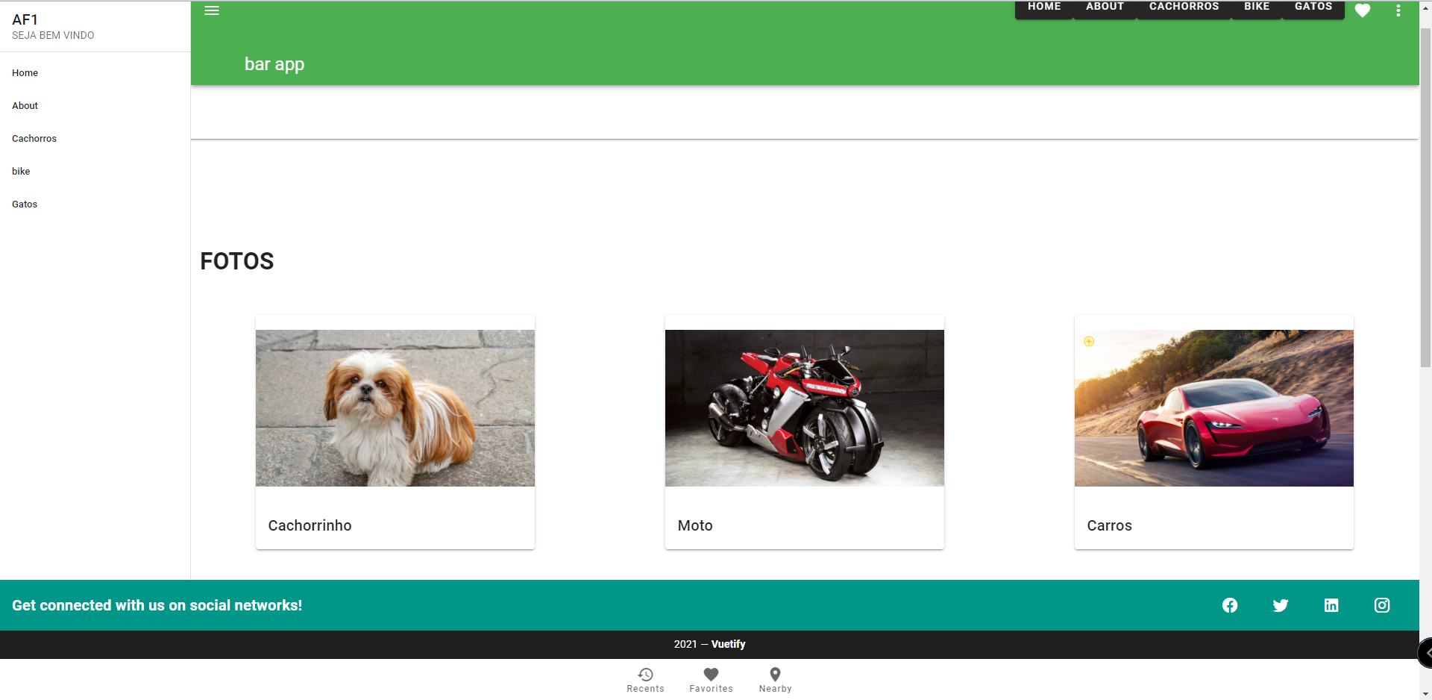The width and height of the screenshot is (1432, 700).
Task: Click the Moto motorcycle photo
Action: coord(805,408)
